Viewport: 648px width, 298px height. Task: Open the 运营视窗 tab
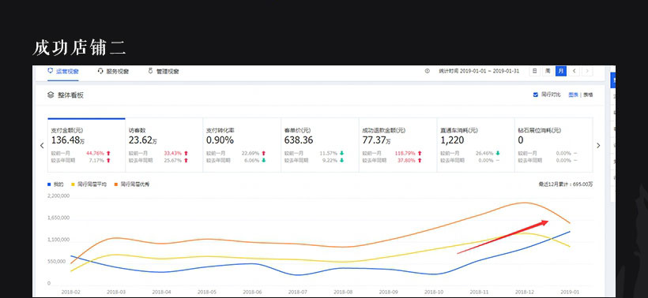click(63, 71)
